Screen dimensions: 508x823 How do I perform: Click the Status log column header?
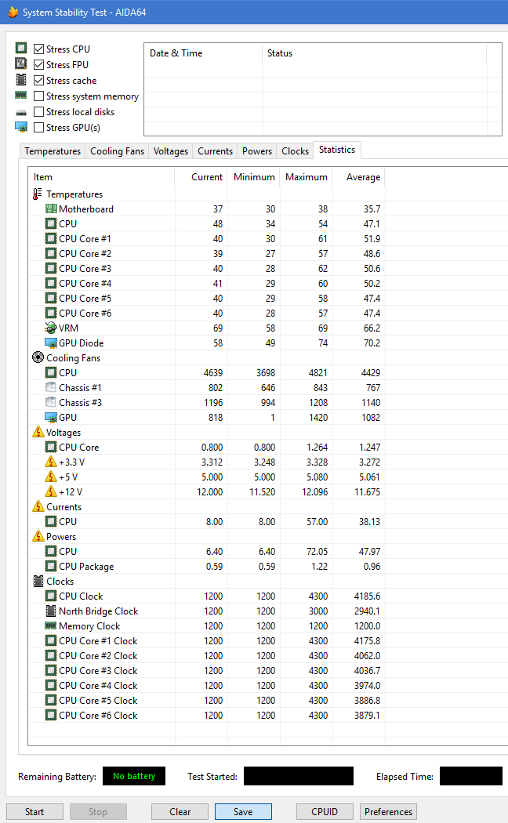(374, 53)
